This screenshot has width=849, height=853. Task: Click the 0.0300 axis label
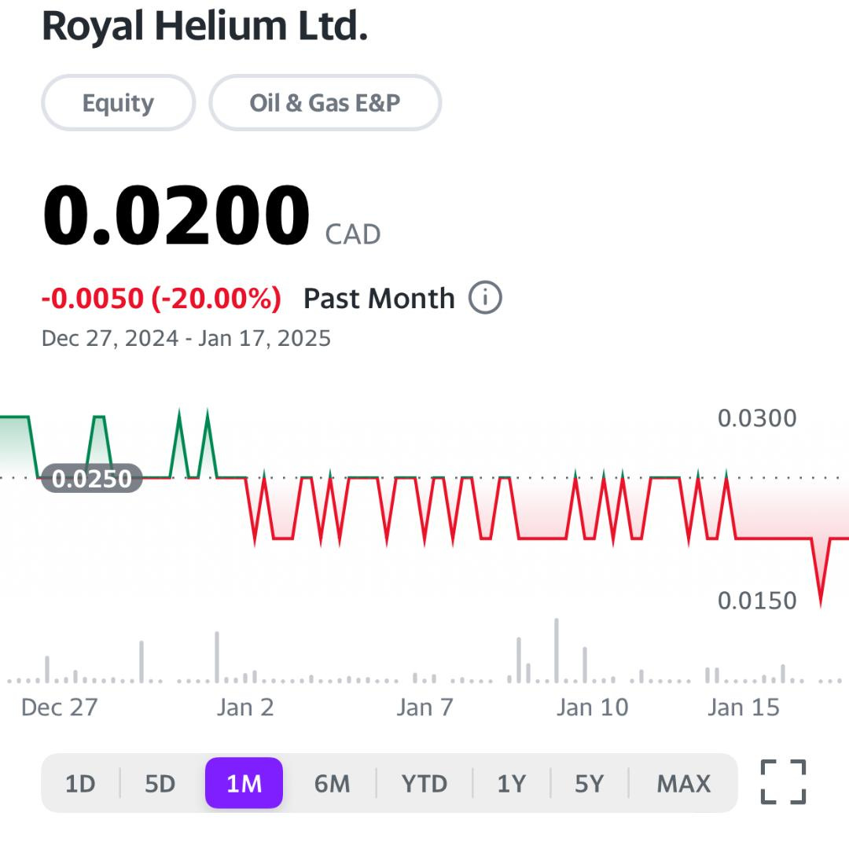coord(757,418)
